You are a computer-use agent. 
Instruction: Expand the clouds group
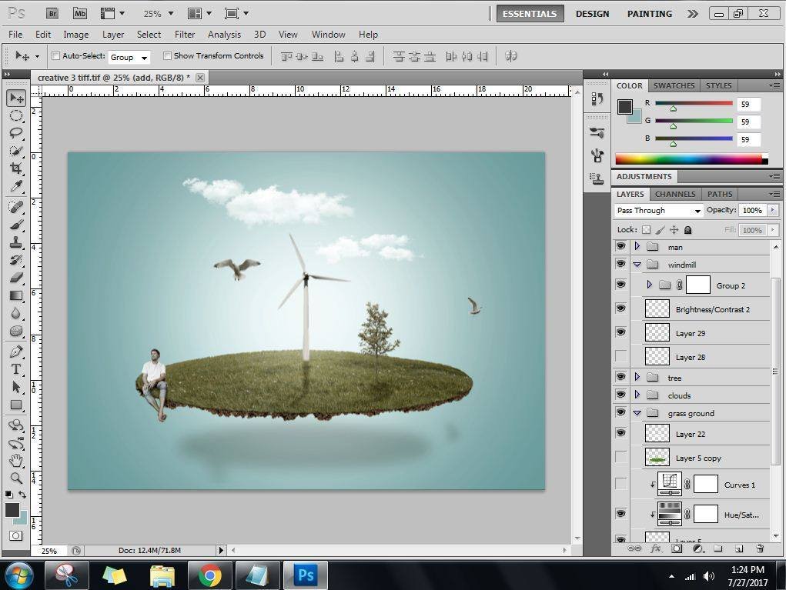click(x=637, y=395)
